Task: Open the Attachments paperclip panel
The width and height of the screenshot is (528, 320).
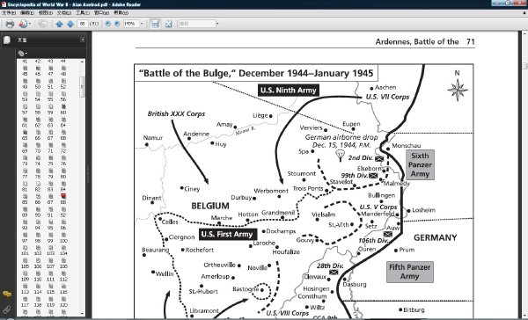Action: coord(7,309)
